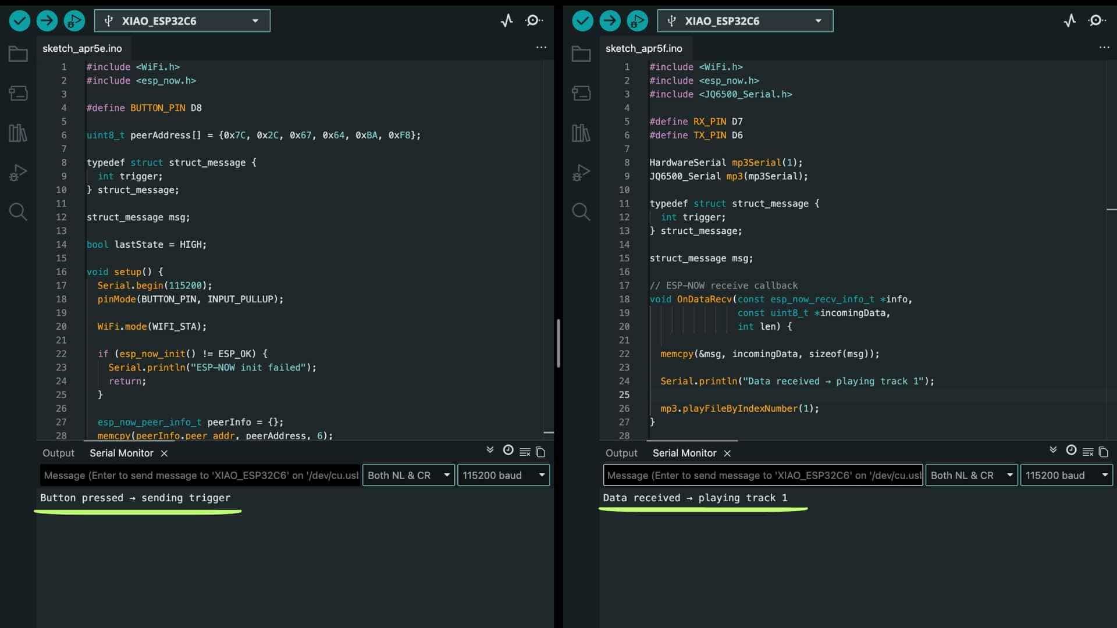Toggle autoscroll in left serial monitor
The height and width of the screenshot is (628, 1117).
pyautogui.click(x=490, y=451)
